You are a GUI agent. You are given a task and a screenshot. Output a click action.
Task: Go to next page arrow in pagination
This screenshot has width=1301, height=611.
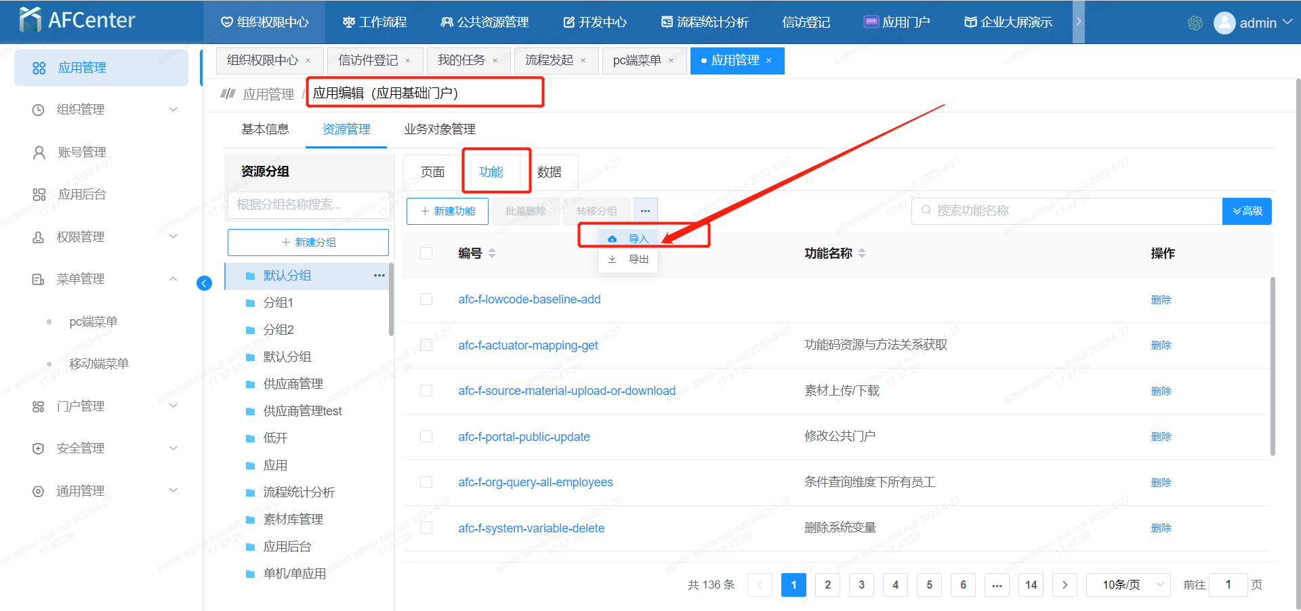coord(1065,585)
